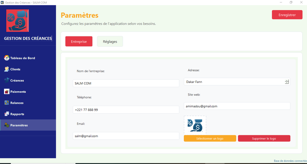This screenshot has height=164, width=307.
Task: Show the Rapports page
Action: pos(28,114)
